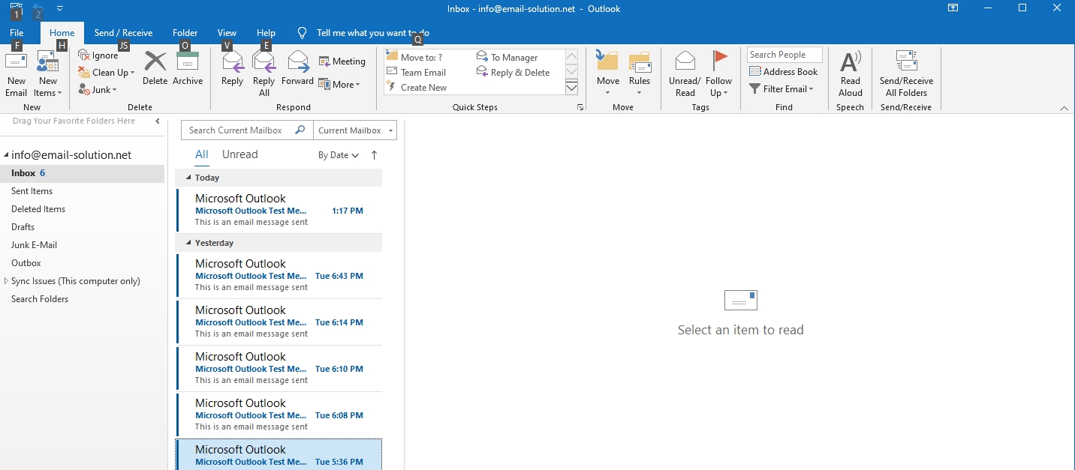Click the Ignore conversation button
Viewport: 1075px width, 470px height.
pyautogui.click(x=98, y=55)
